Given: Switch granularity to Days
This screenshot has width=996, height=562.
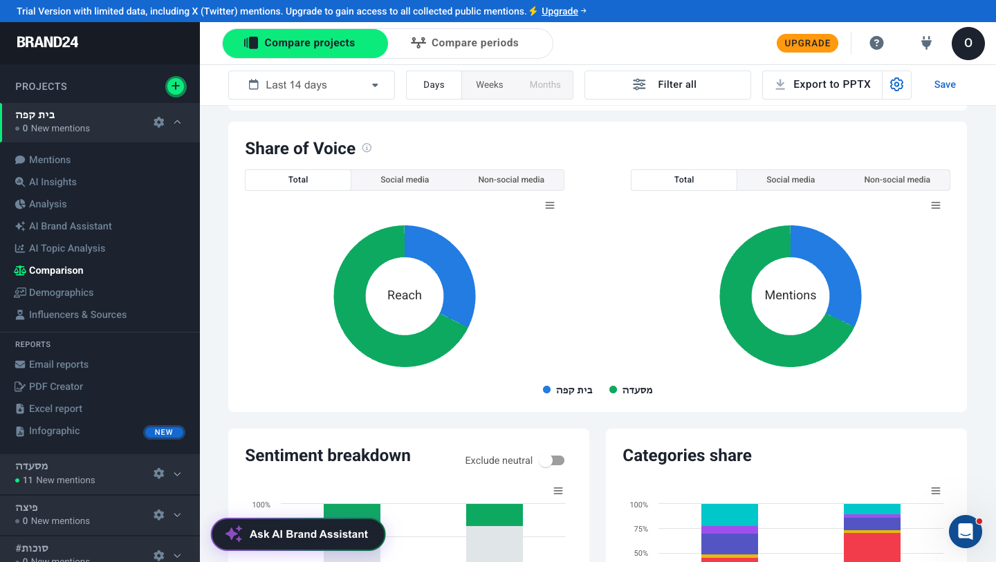Looking at the screenshot, I should (434, 84).
